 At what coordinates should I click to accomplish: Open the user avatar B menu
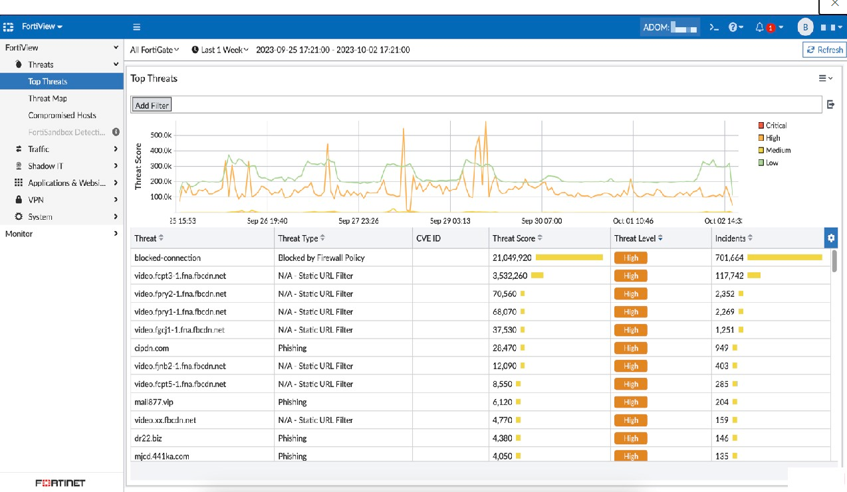coord(806,27)
